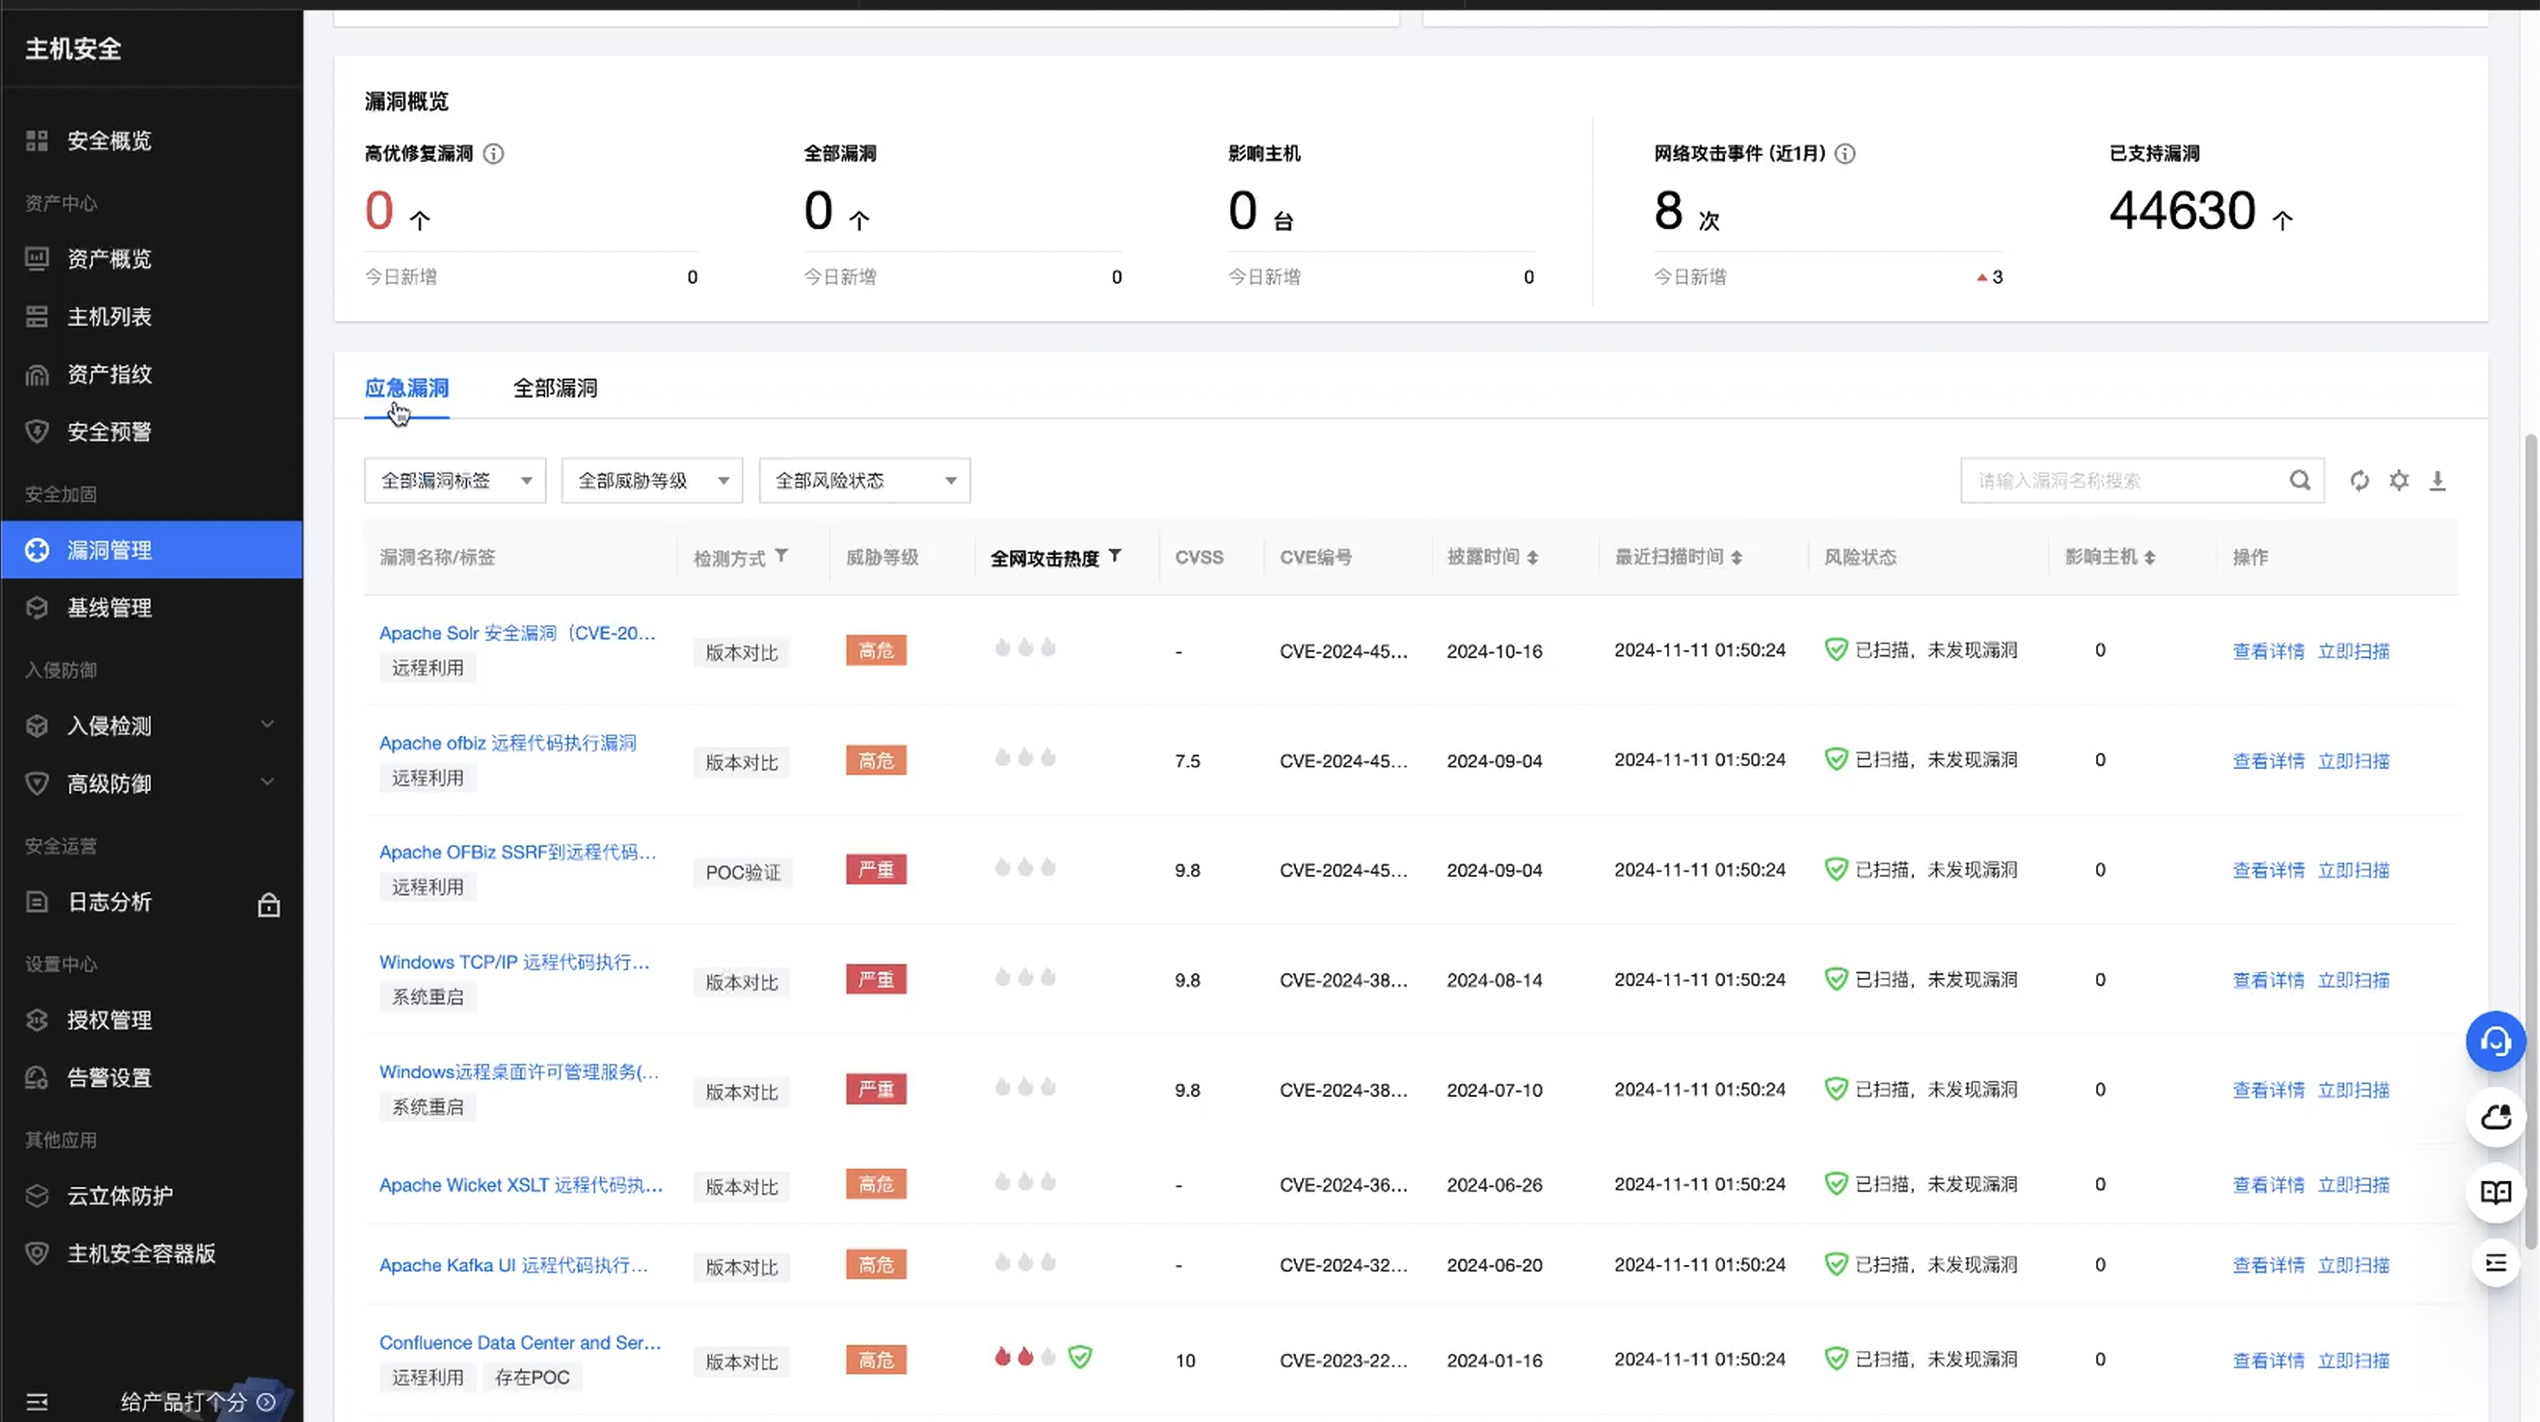Image resolution: width=2540 pixels, height=1422 pixels.
Task: Toggle 全网攻击热度 column filter icon
Action: point(1114,556)
